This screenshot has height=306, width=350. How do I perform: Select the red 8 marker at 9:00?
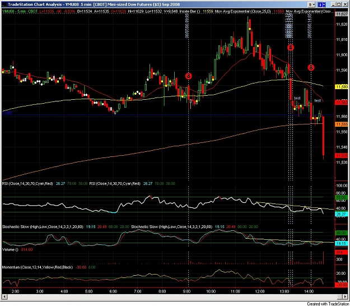coord(189,76)
